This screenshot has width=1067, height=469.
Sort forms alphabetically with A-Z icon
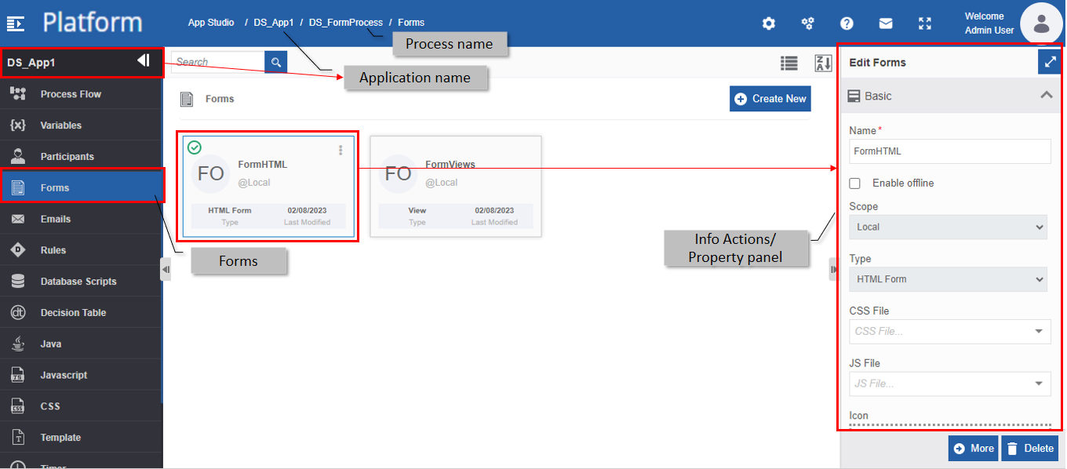click(823, 64)
